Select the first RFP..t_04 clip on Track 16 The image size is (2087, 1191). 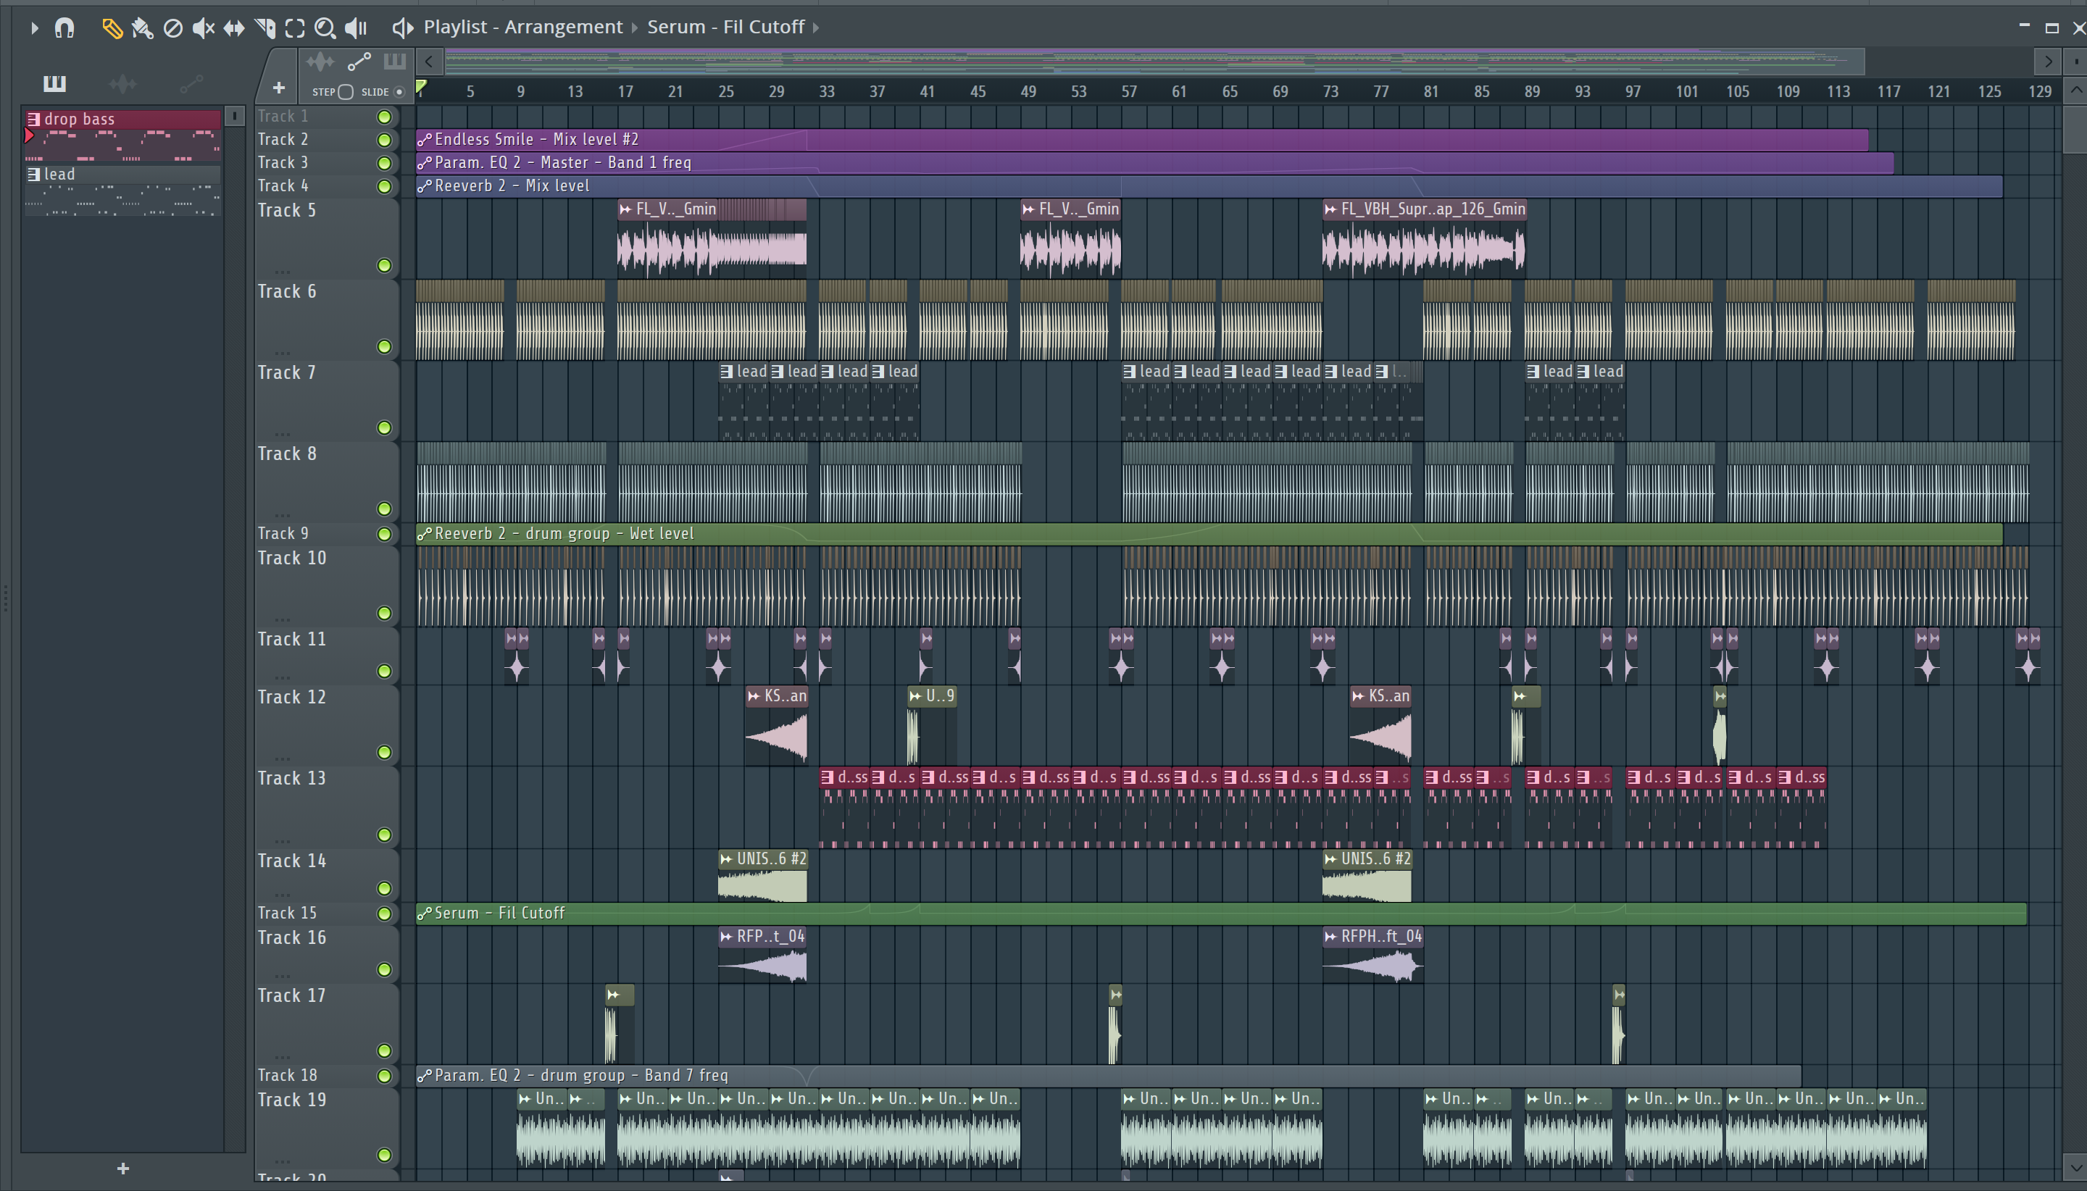tap(762, 955)
